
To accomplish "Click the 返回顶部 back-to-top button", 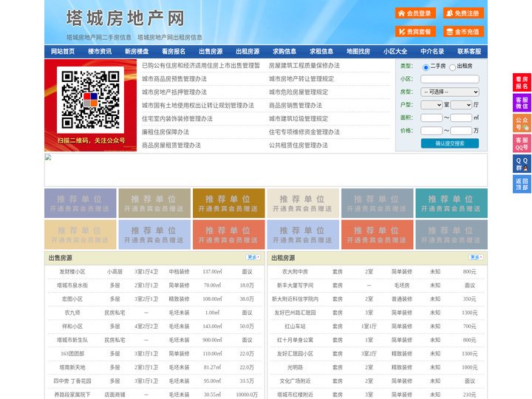I will click(x=522, y=184).
